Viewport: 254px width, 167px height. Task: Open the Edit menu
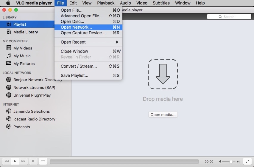tap(73, 3)
